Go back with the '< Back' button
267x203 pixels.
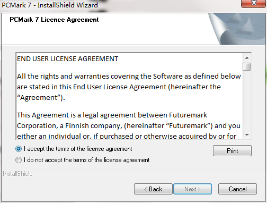click(x=153, y=189)
